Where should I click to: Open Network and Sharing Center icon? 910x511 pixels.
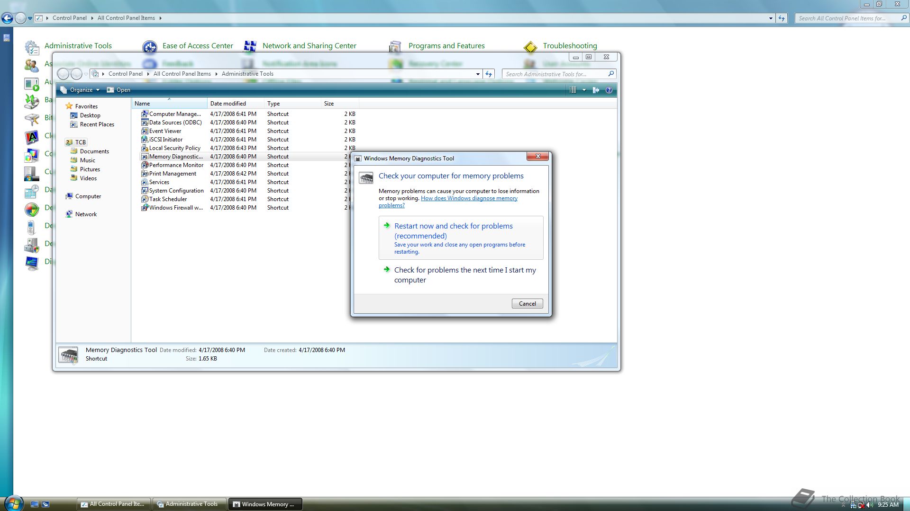point(250,46)
